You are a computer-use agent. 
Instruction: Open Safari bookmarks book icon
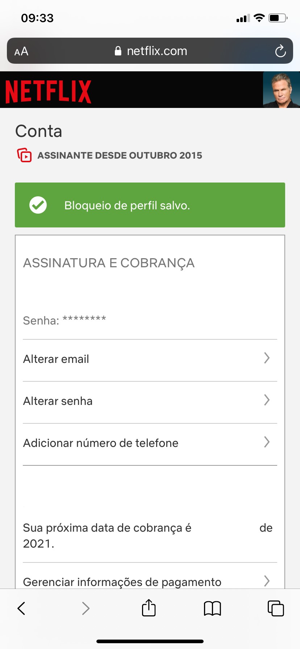point(212,608)
